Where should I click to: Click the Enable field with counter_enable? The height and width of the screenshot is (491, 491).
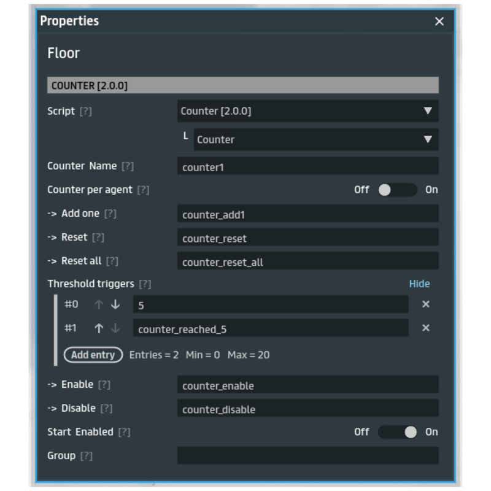tap(307, 385)
